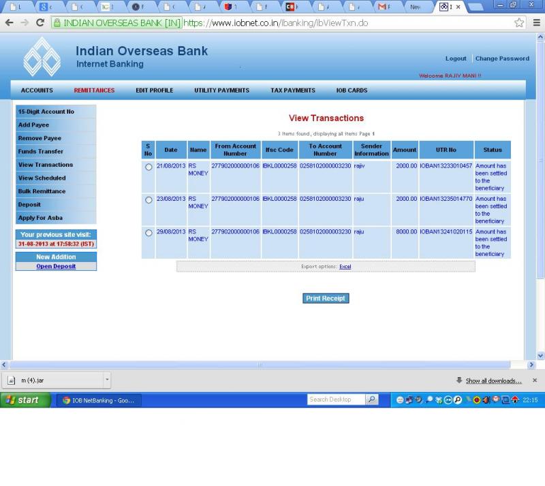Open the ACCOUNTS menu

click(x=37, y=91)
